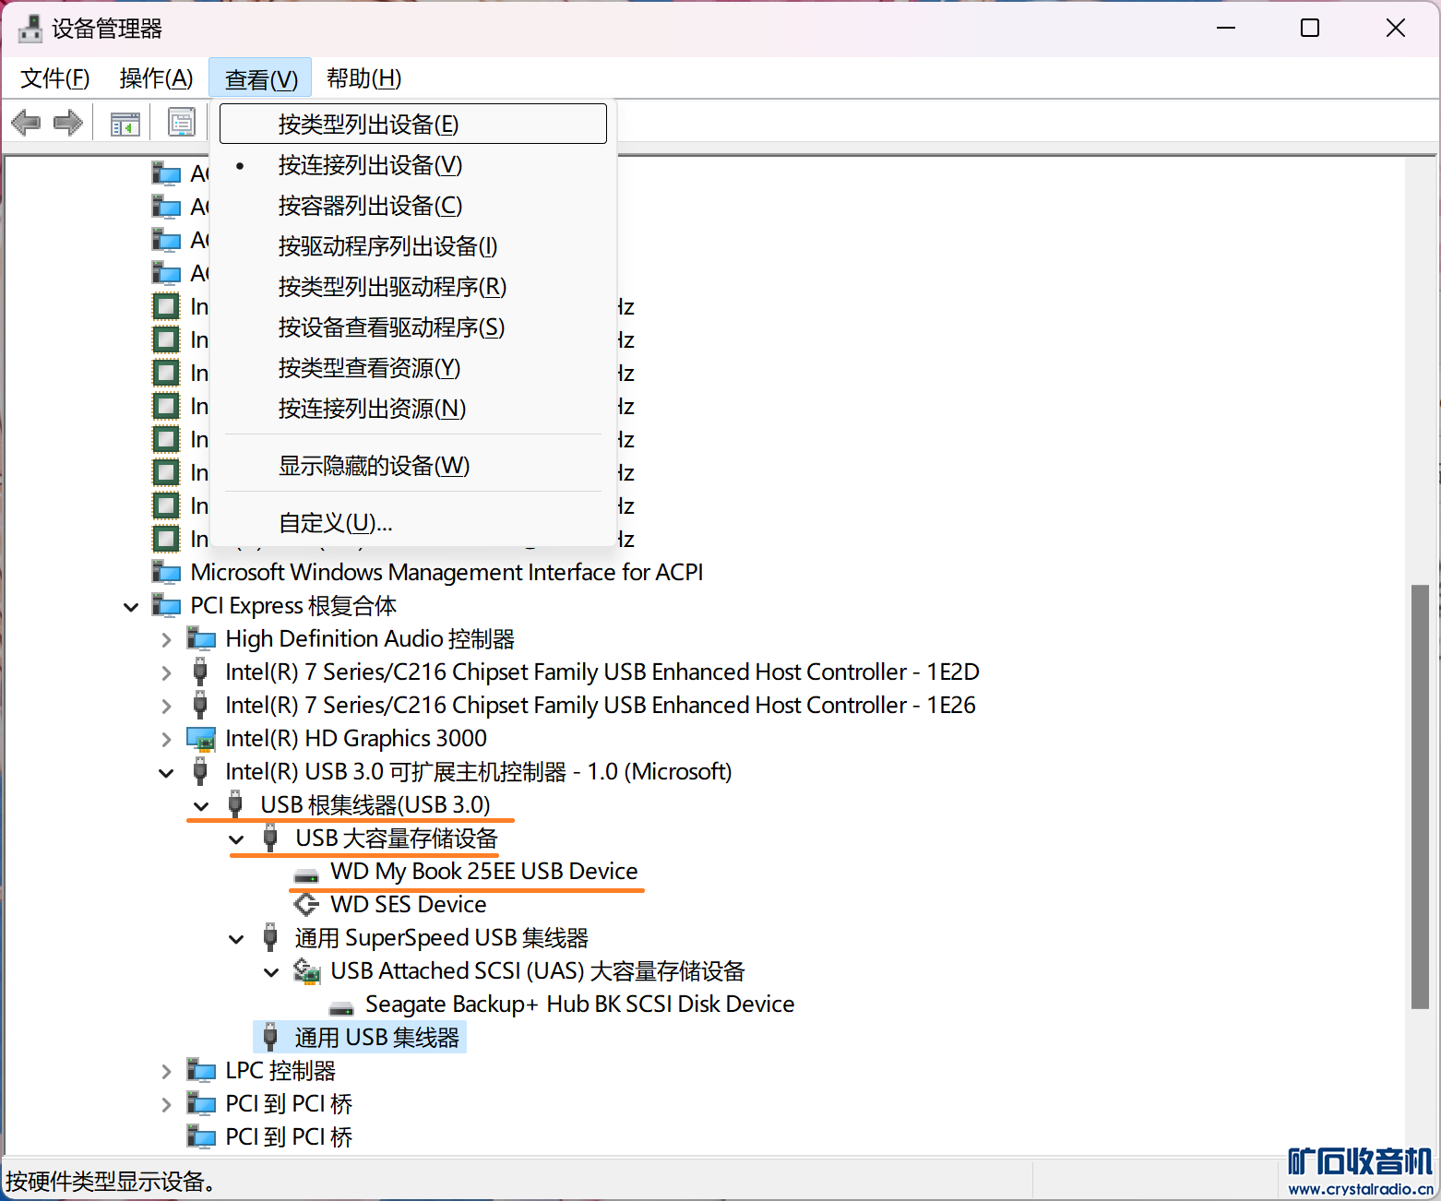
Task: Click the USB plug icon for controller 1E2D
Action: [200, 672]
